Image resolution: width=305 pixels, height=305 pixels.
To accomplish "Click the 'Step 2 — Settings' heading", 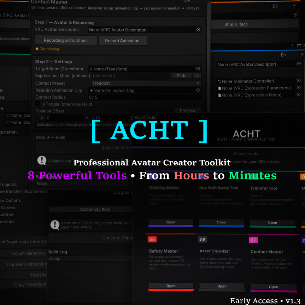I will (x=53, y=61).
